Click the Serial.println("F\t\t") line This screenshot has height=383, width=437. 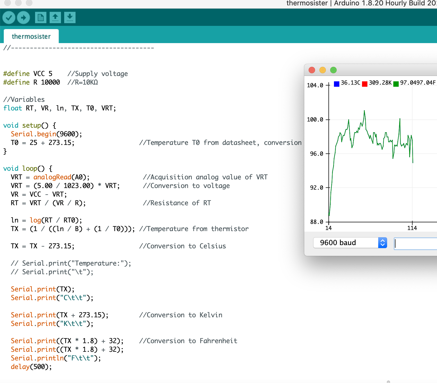tap(56, 358)
